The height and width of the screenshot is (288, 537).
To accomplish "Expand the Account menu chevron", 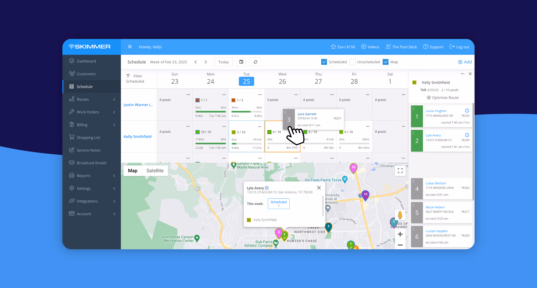I will point(114,214).
